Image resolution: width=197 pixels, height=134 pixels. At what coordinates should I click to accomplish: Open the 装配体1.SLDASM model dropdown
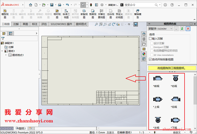(160, 29)
